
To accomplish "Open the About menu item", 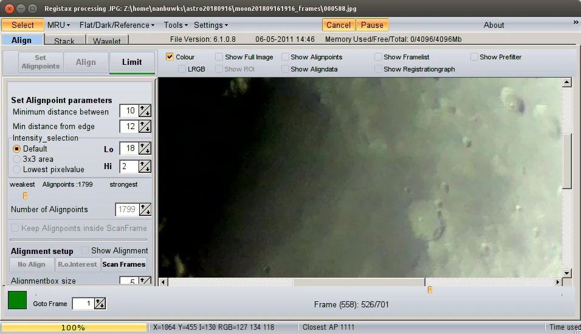I will [x=493, y=25].
